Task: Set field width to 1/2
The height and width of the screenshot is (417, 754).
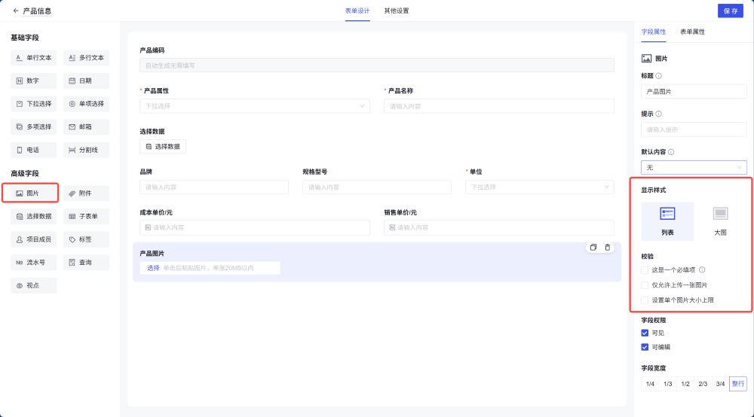Action: click(685, 384)
